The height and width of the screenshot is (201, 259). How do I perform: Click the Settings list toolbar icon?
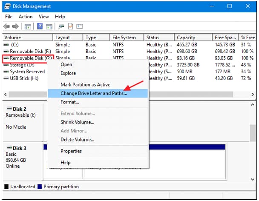tap(80, 26)
